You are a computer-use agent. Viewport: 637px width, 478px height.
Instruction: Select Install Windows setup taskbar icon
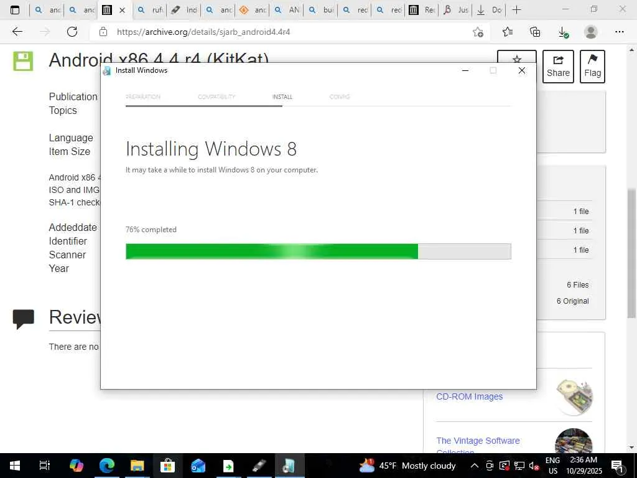[x=289, y=466]
